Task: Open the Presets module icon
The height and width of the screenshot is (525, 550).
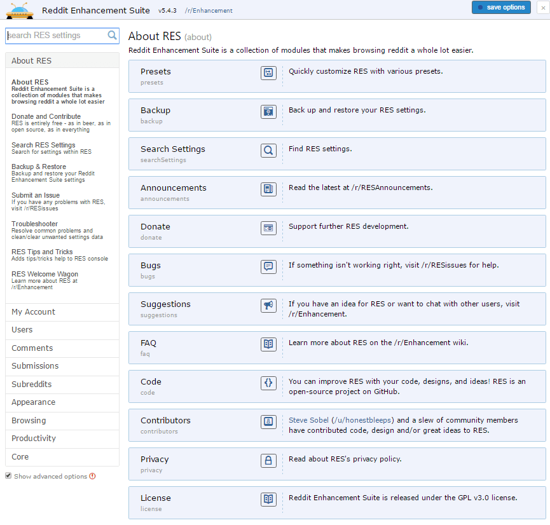Action: coord(268,73)
